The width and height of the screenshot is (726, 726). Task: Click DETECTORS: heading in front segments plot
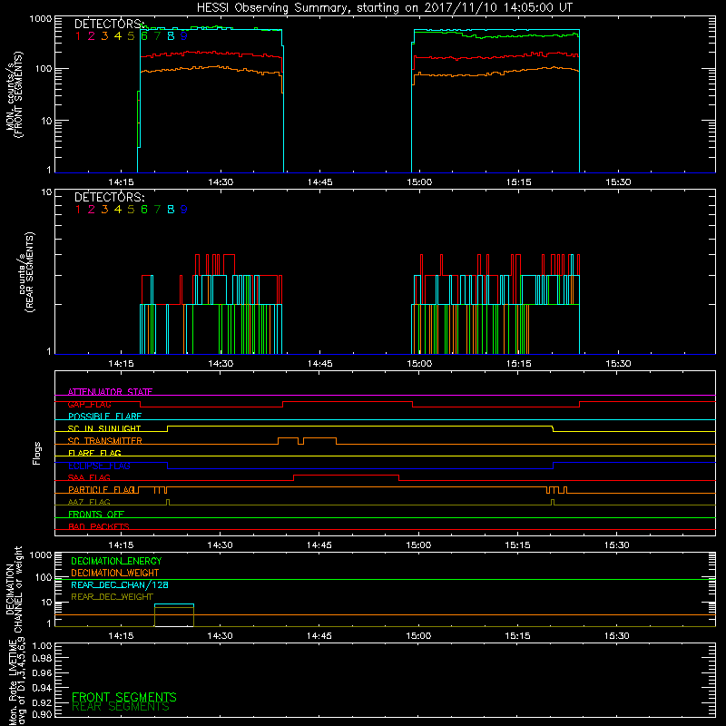(x=109, y=24)
